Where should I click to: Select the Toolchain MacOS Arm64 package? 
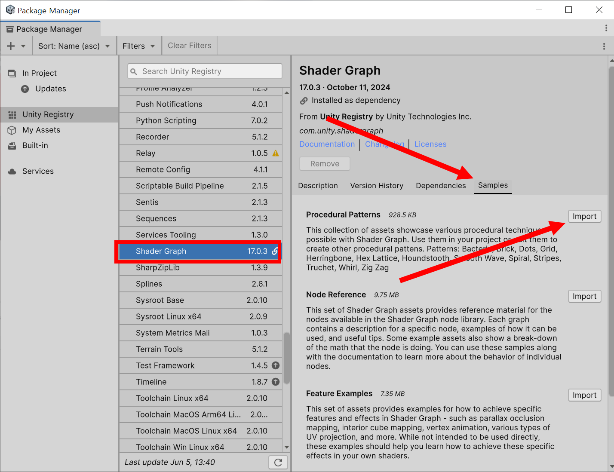click(200, 414)
